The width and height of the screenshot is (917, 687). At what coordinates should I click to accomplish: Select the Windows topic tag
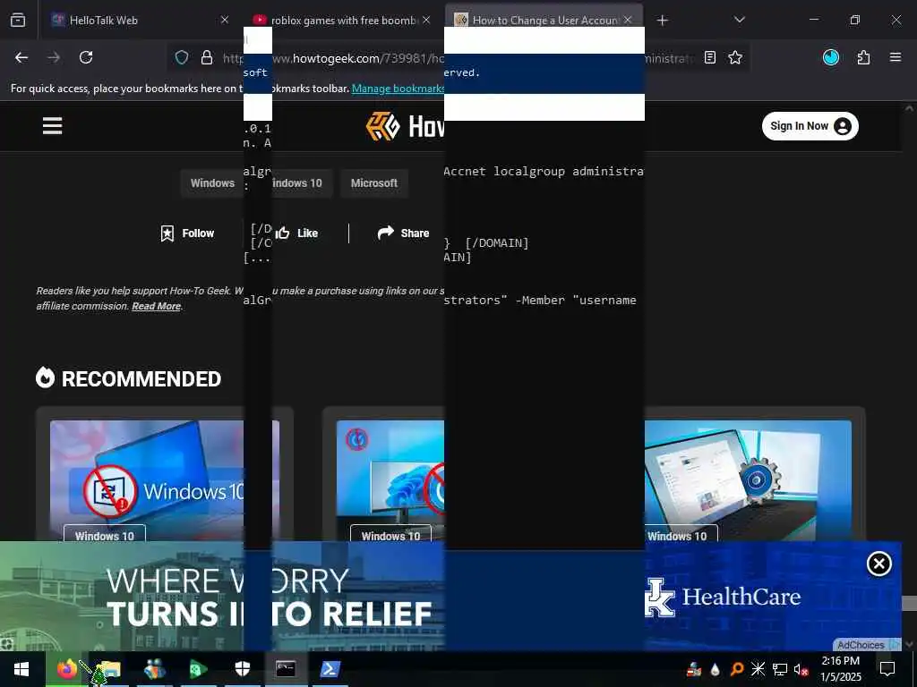tap(211, 182)
